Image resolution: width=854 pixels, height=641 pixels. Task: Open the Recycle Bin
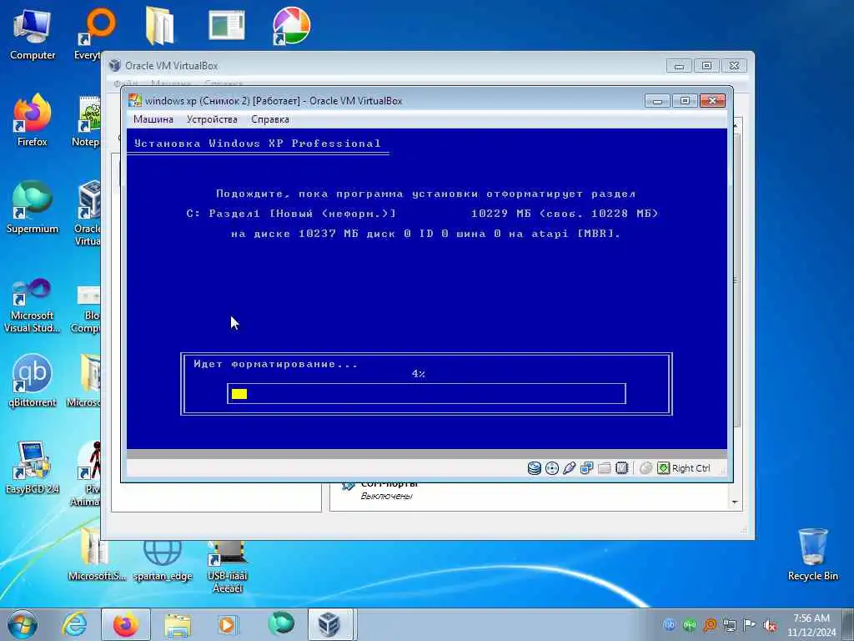(812, 555)
